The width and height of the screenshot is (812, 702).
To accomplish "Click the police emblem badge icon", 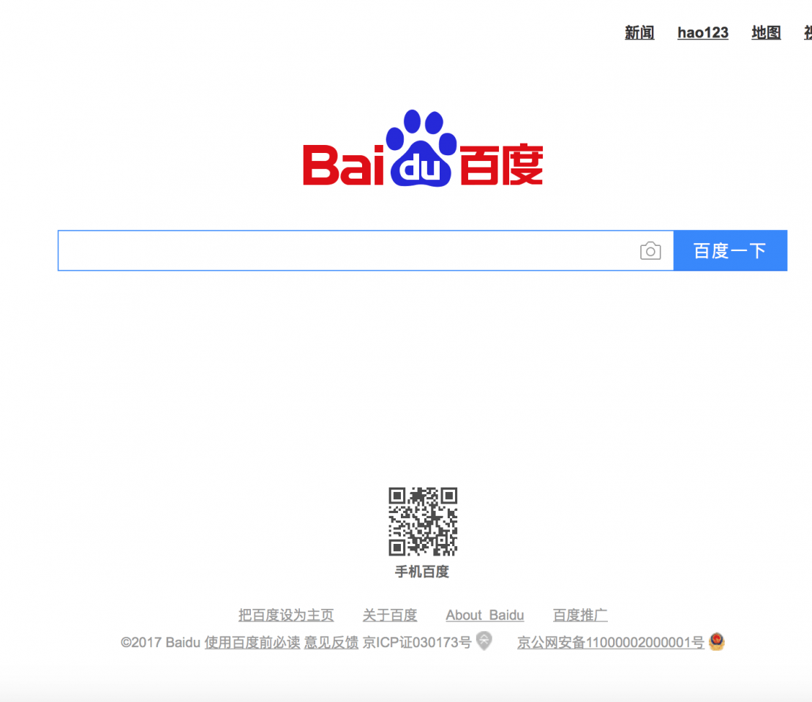I will click(x=717, y=641).
